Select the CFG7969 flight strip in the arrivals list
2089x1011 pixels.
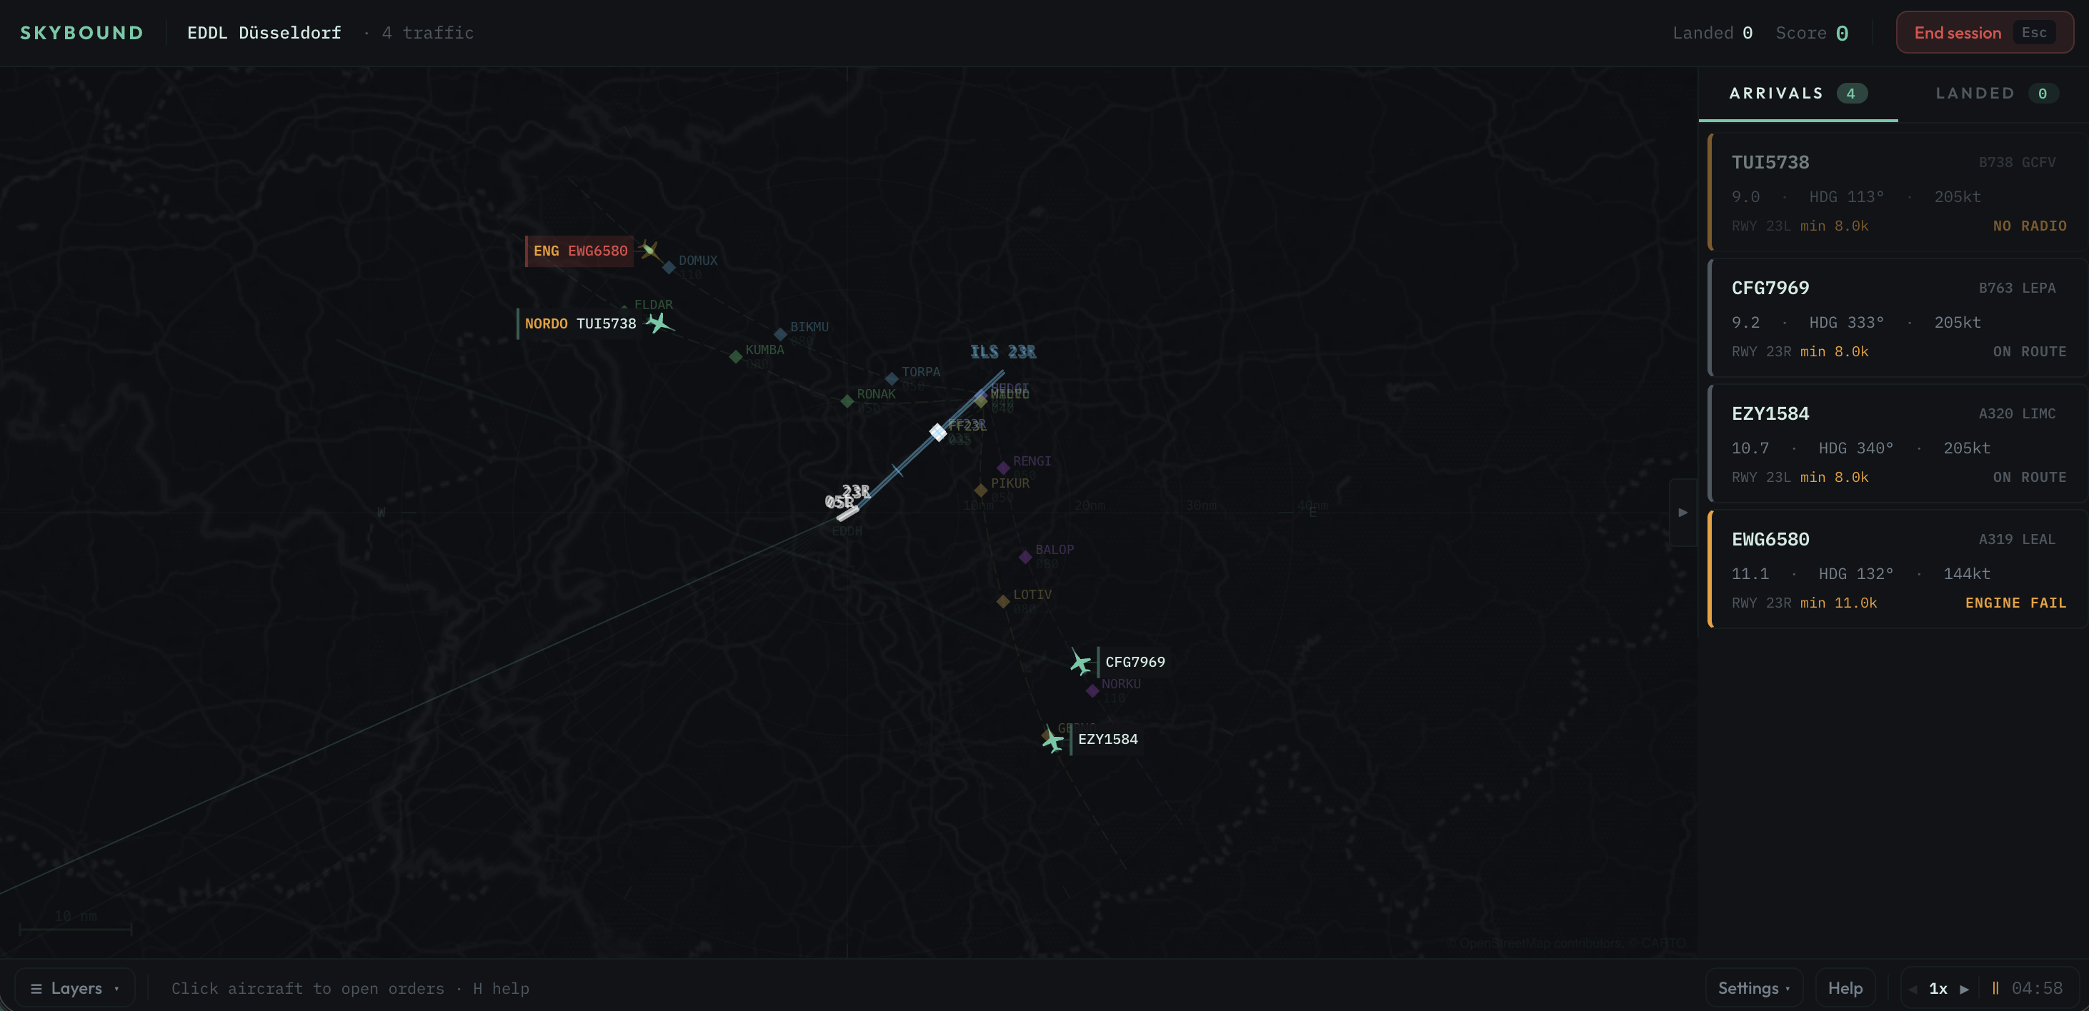1898,318
